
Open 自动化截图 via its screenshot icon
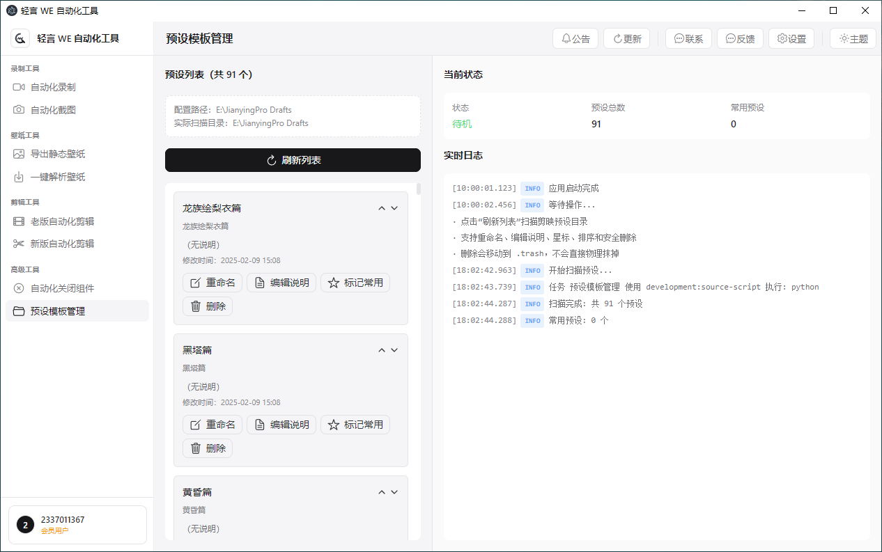(x=19, y=109)
